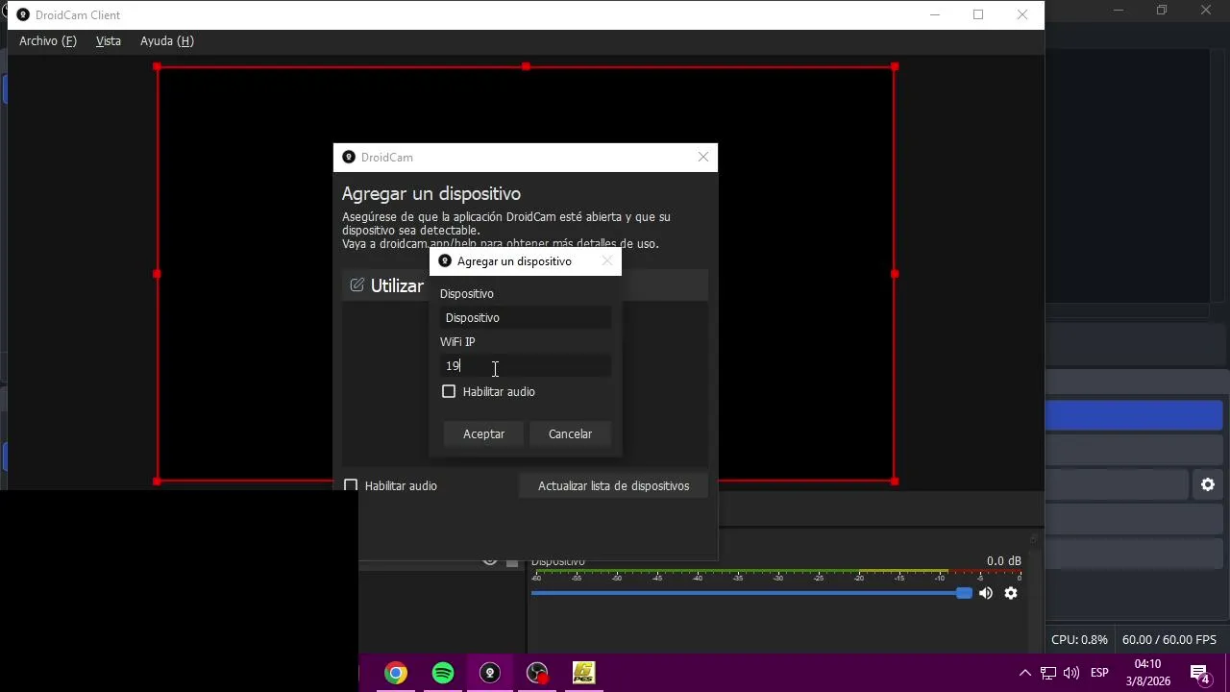Click the 60.00 / 60.00 FPS status

tap(1169, 640)
